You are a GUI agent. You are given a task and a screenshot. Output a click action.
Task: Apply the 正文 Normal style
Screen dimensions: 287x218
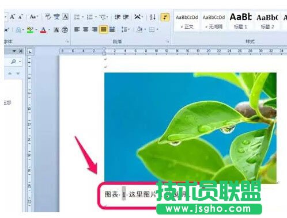[x=187, y=21]
